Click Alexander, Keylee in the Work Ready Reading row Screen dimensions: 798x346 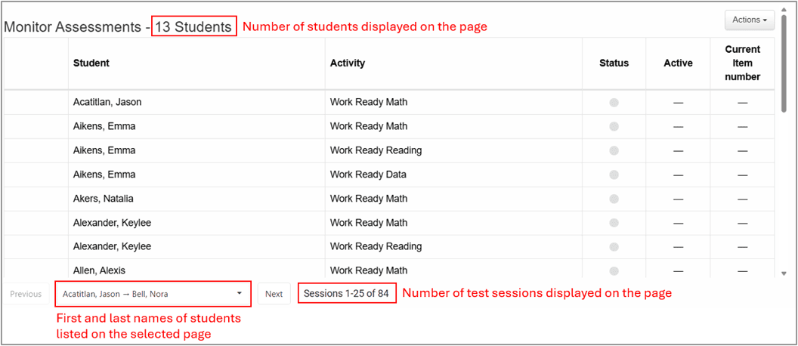[112, 246]
